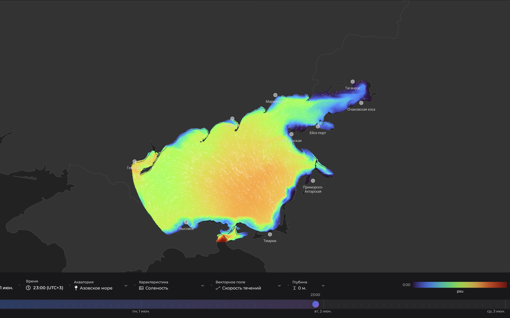Click the 23:00 label above the timeline
This screenshot has width=510, height=318.
(x=315, y=295)
